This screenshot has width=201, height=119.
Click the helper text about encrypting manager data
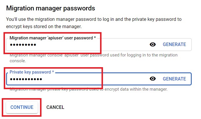tap(88, 89)
